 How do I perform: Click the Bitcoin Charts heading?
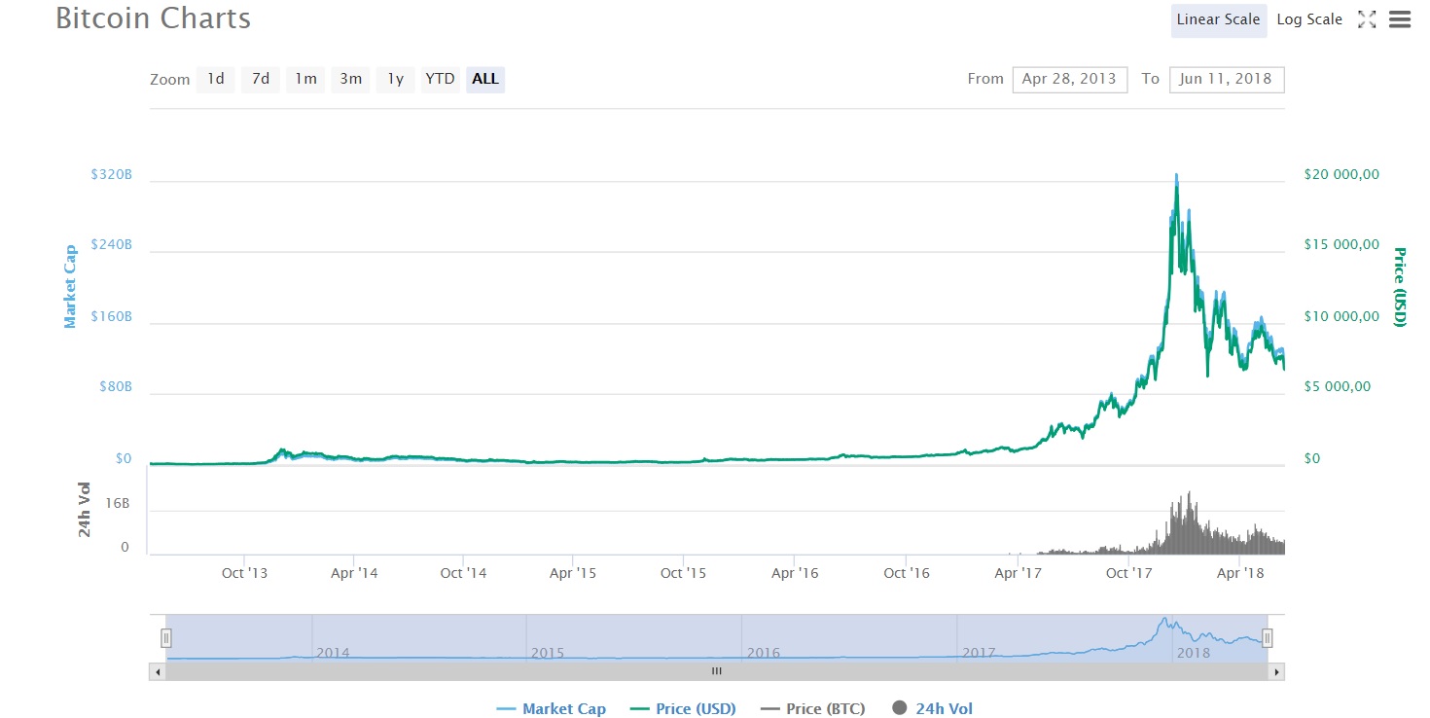click(x=153, y=18)
